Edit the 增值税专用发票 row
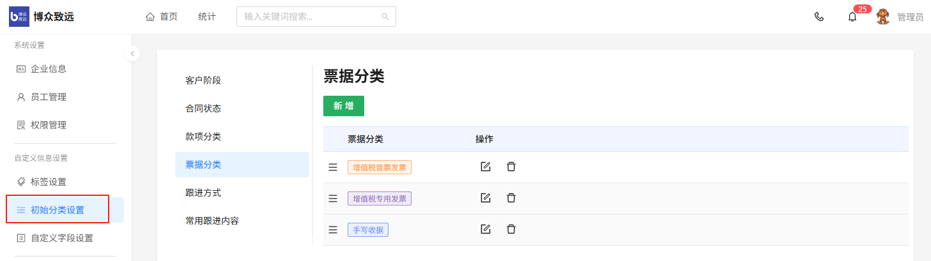This screenshot has height=261, width=931. 486,198
